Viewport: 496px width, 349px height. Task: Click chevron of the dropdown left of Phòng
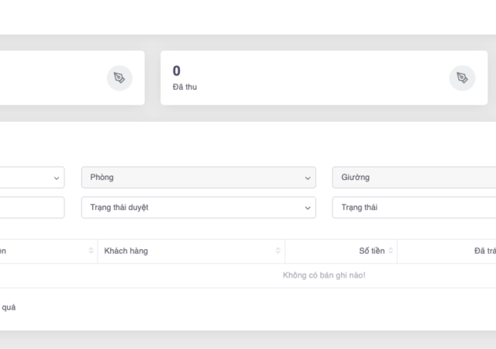[57, 178]
